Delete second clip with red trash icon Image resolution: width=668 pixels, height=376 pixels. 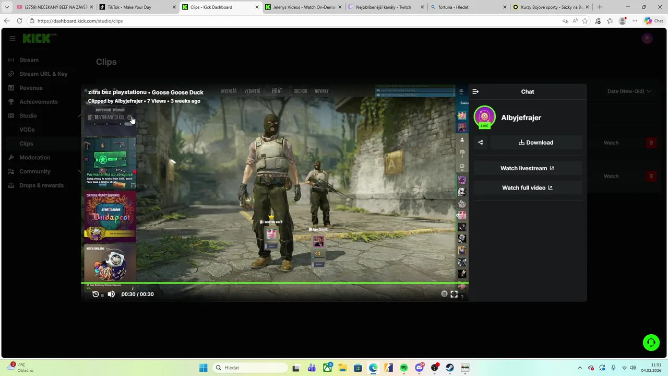(x=651, y=176)
